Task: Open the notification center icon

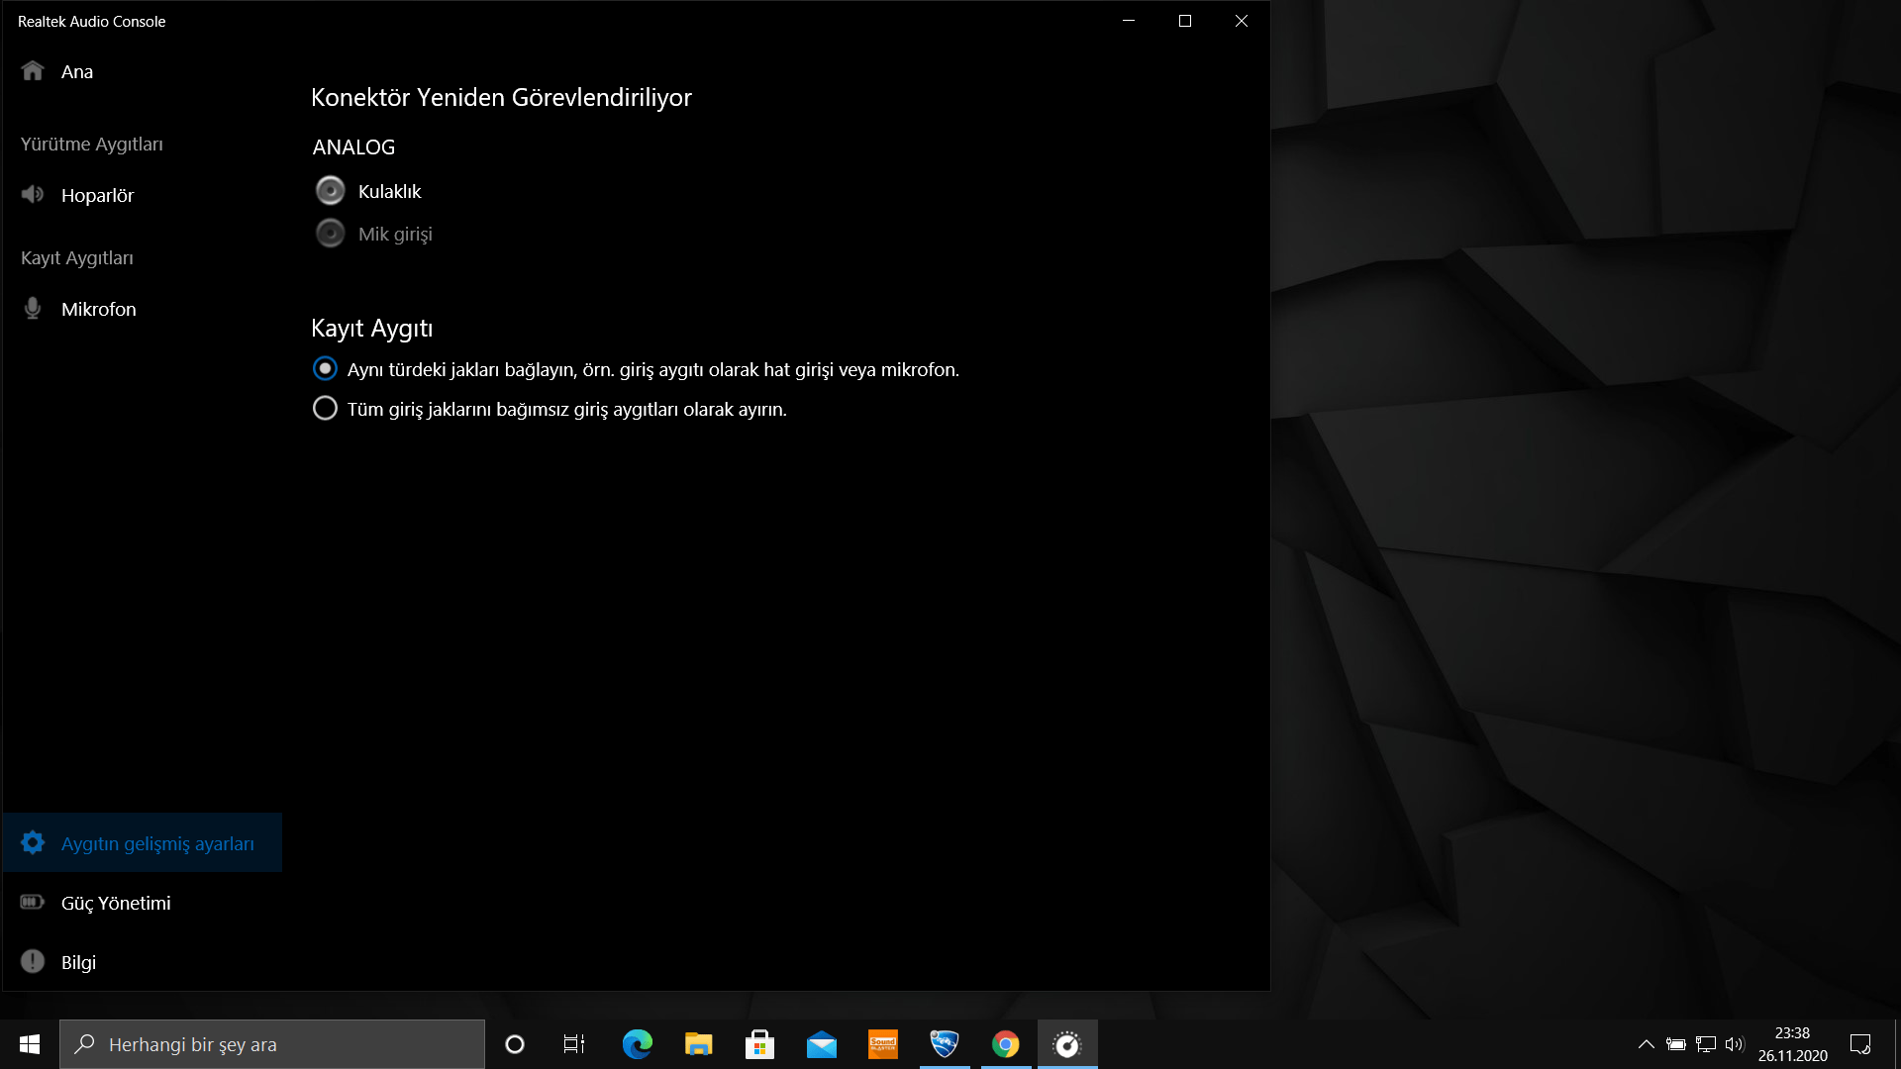Action: pos(1860,1044)
